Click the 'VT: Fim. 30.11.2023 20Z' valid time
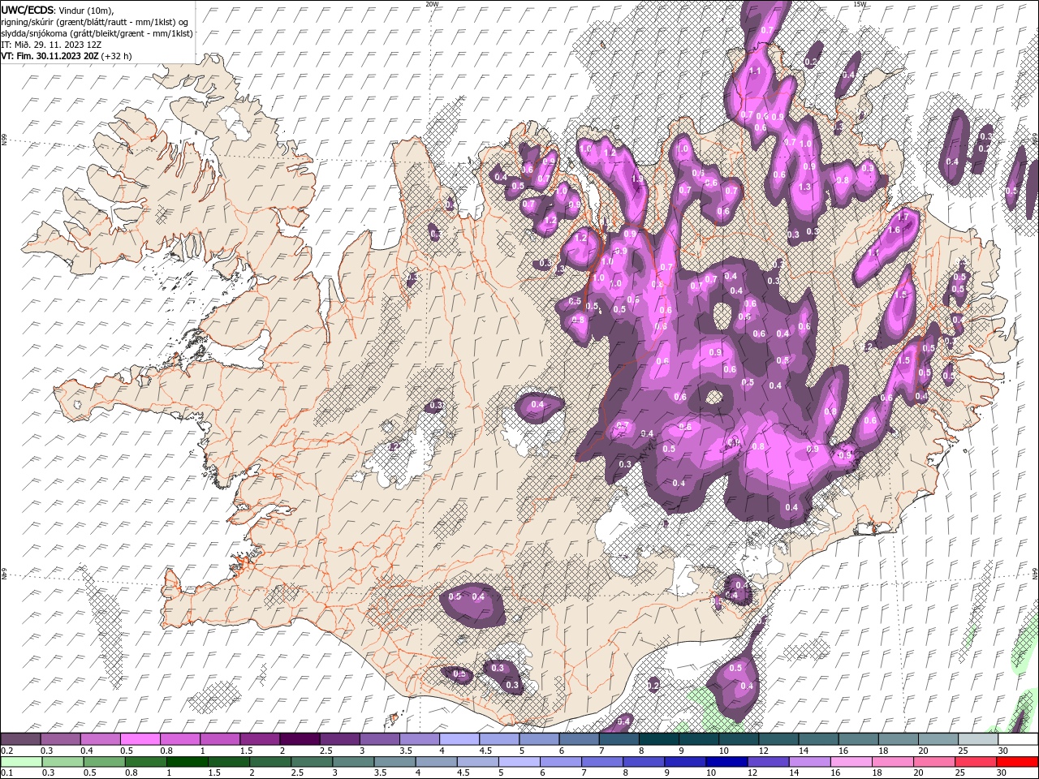Screen dimensions: 1039x779 51,56
